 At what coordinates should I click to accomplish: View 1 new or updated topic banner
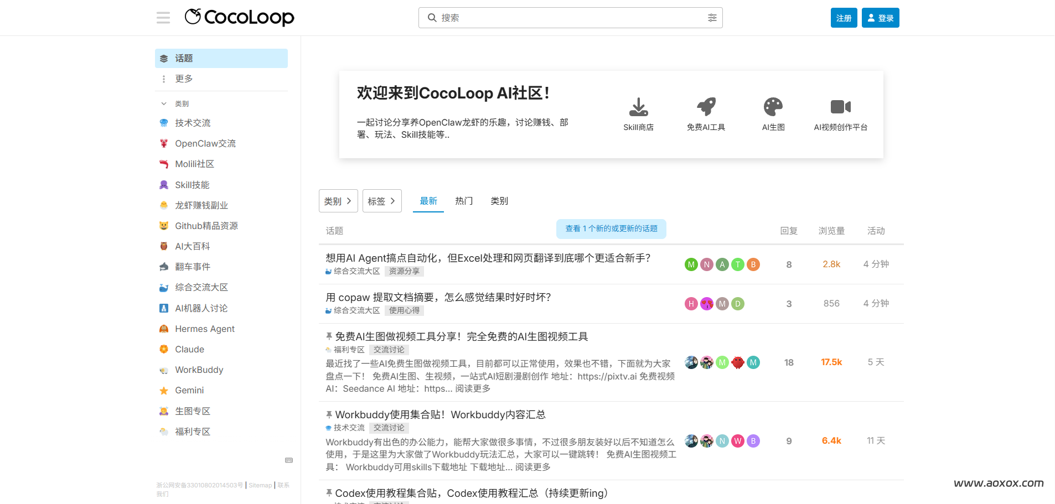[x=611, y=228]
